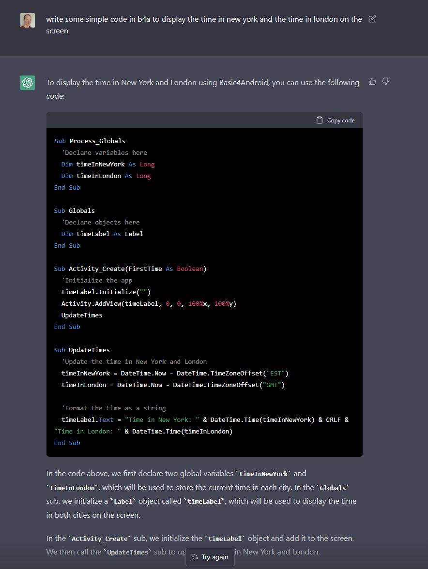Toggle thumbs up feedback on the answer

(372, 81)
